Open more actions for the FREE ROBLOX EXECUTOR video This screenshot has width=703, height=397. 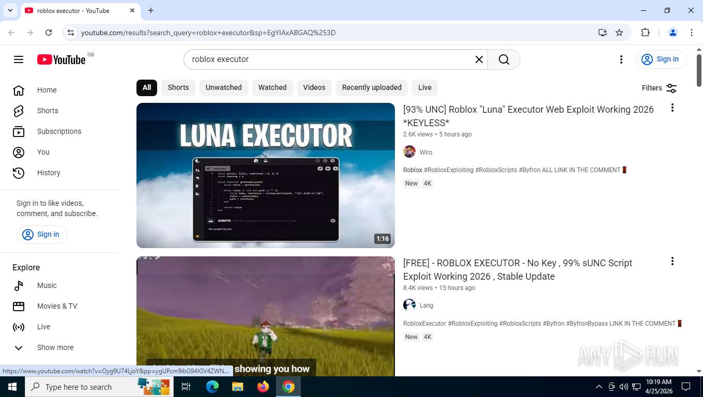[x=672, y=261]
